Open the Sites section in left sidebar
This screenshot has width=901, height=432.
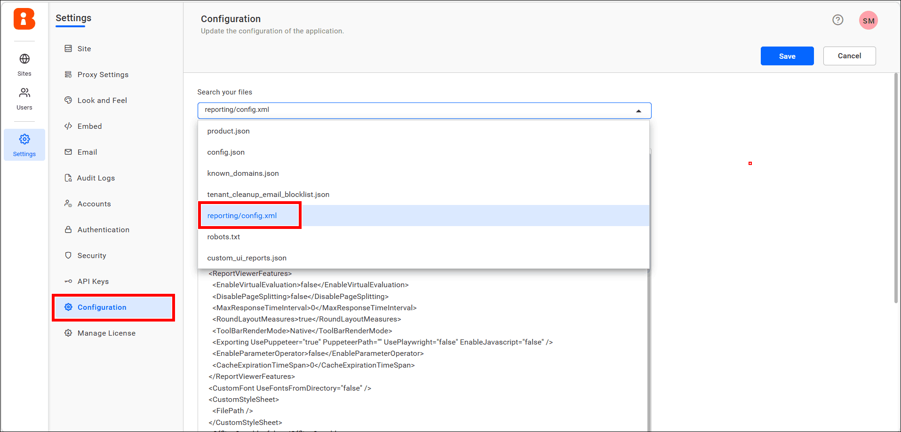click(24, 63)
